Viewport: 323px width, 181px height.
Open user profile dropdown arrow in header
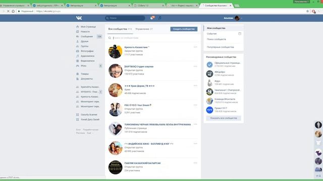[x=241, y=18]
